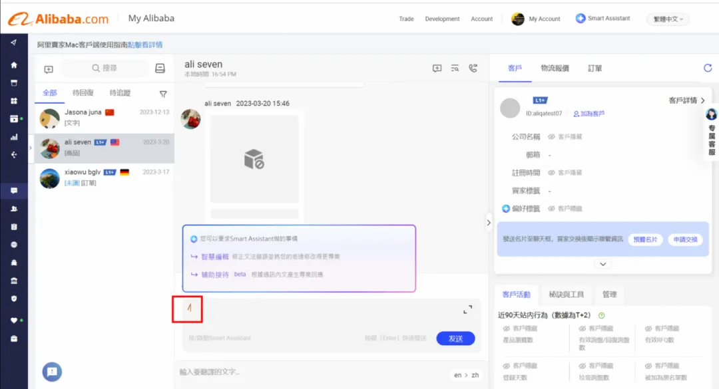This screenshot has height=389, width=719.
Task: Open the paper plane icon in left sidebar
Action: coord(14,42)
